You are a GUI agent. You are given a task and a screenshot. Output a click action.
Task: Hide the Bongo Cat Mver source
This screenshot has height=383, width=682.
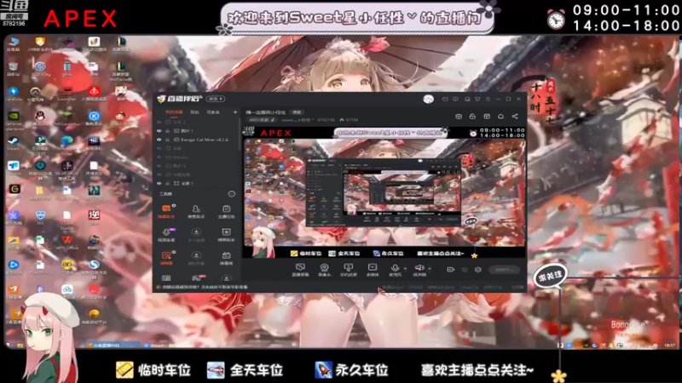[159, 140]
